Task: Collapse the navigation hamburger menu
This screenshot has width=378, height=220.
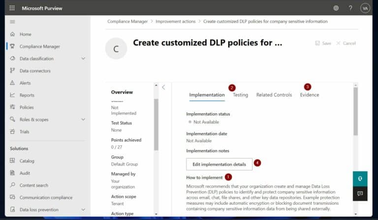Action: tap(12, 22)
